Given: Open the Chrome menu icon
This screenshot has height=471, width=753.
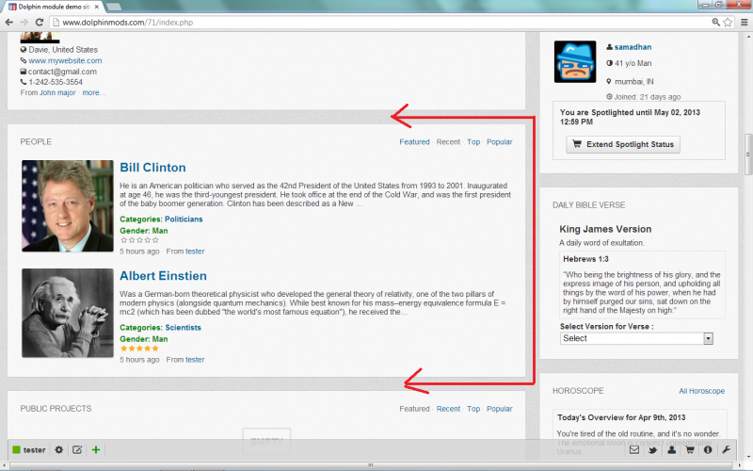Looking at the screenshot, I should tap(744, 22).
